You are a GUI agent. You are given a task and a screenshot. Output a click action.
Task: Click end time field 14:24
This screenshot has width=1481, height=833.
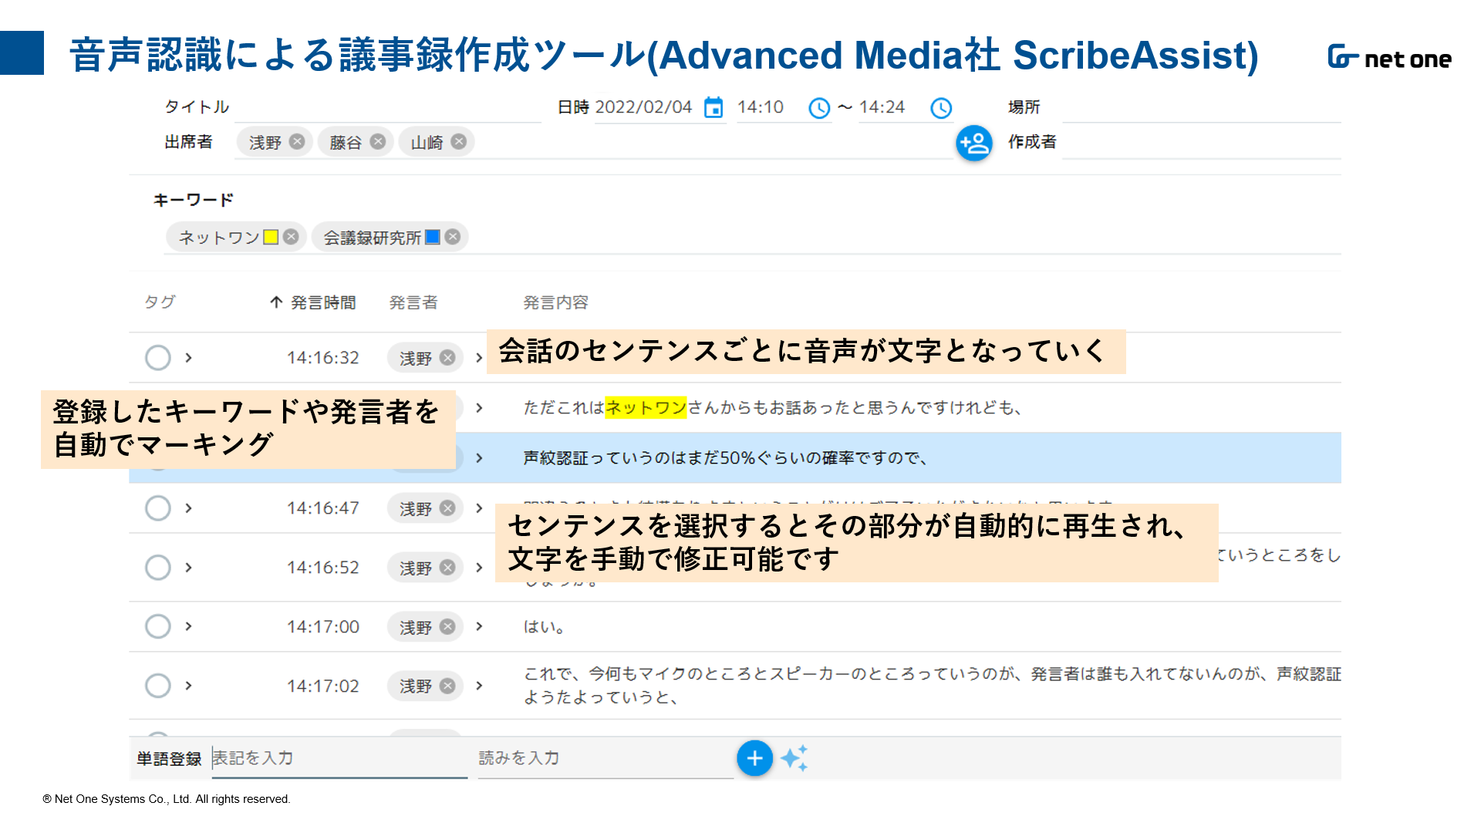click(x=882, y=107)
